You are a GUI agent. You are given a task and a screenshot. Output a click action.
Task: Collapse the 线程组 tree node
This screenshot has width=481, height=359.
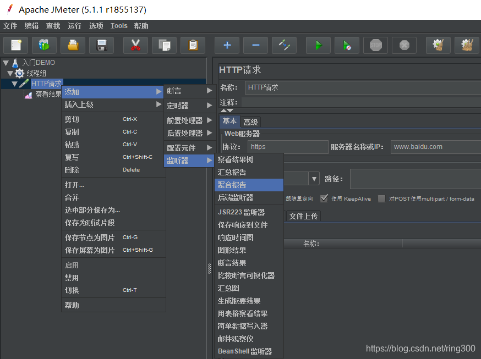[10, 74]
